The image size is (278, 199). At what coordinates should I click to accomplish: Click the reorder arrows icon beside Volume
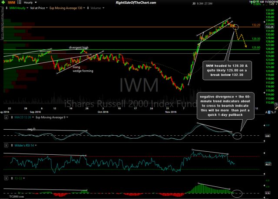pyautogui.click(x=88, y=8)
